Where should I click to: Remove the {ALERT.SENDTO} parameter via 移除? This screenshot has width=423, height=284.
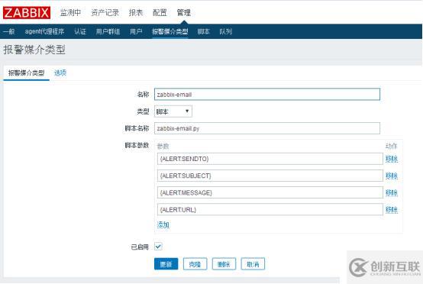[392, 159]
